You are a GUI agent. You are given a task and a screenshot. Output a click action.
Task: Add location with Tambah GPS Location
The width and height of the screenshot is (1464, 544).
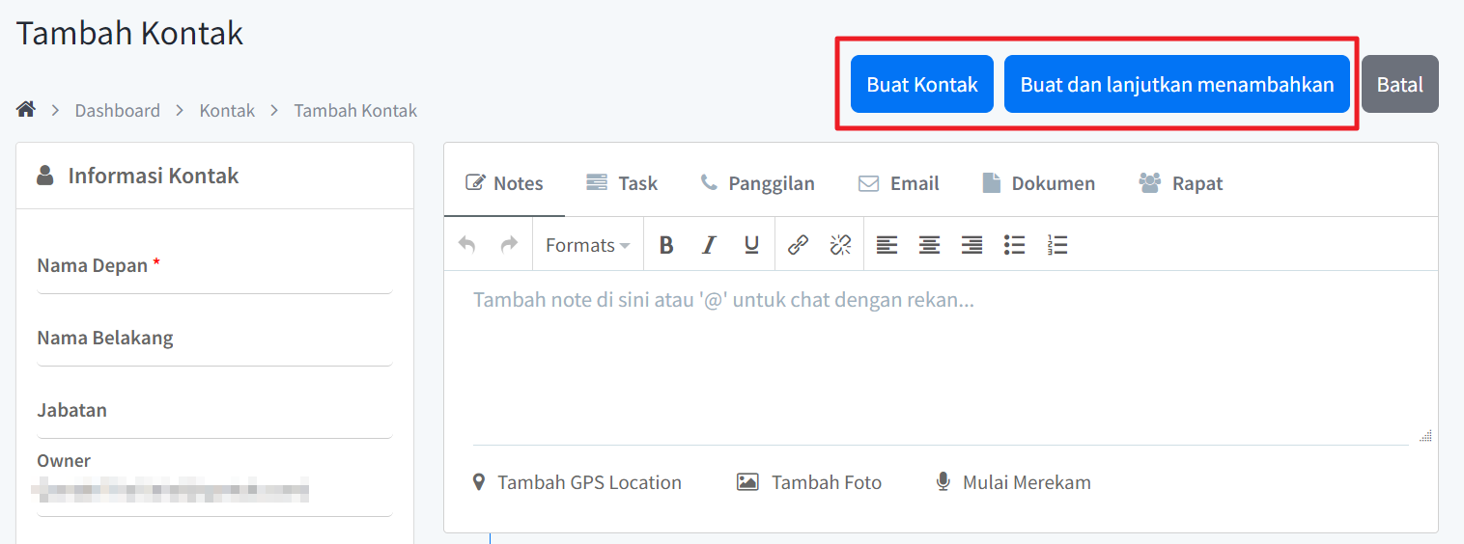[577, 482]
